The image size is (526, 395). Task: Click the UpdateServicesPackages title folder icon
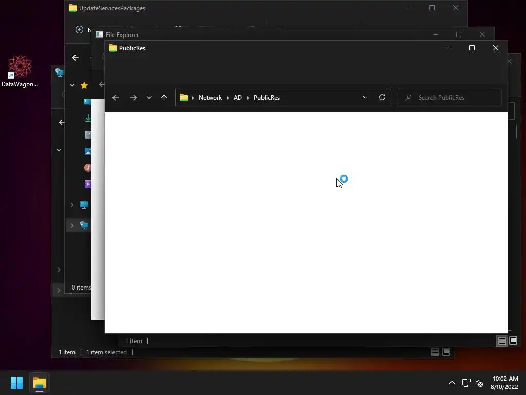click(x=73, y=8)
